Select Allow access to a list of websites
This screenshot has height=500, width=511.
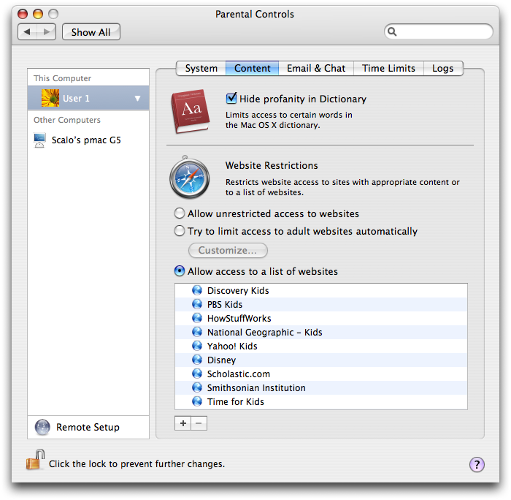(180, 271)
